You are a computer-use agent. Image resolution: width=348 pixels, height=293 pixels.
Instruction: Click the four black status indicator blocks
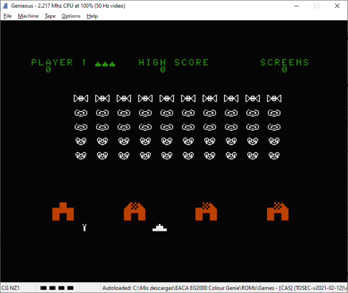pyautogui.click(x=57, y=288)
